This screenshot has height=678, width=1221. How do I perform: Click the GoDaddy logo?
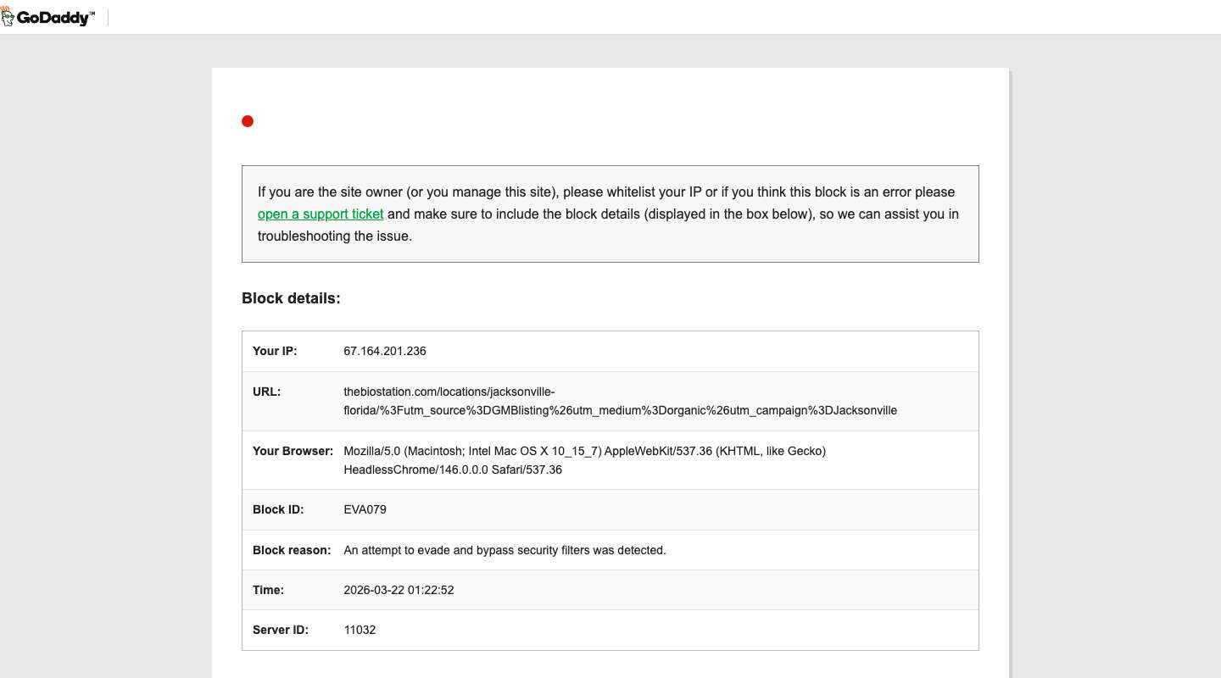pyautogui.click(x=48, y=17)
